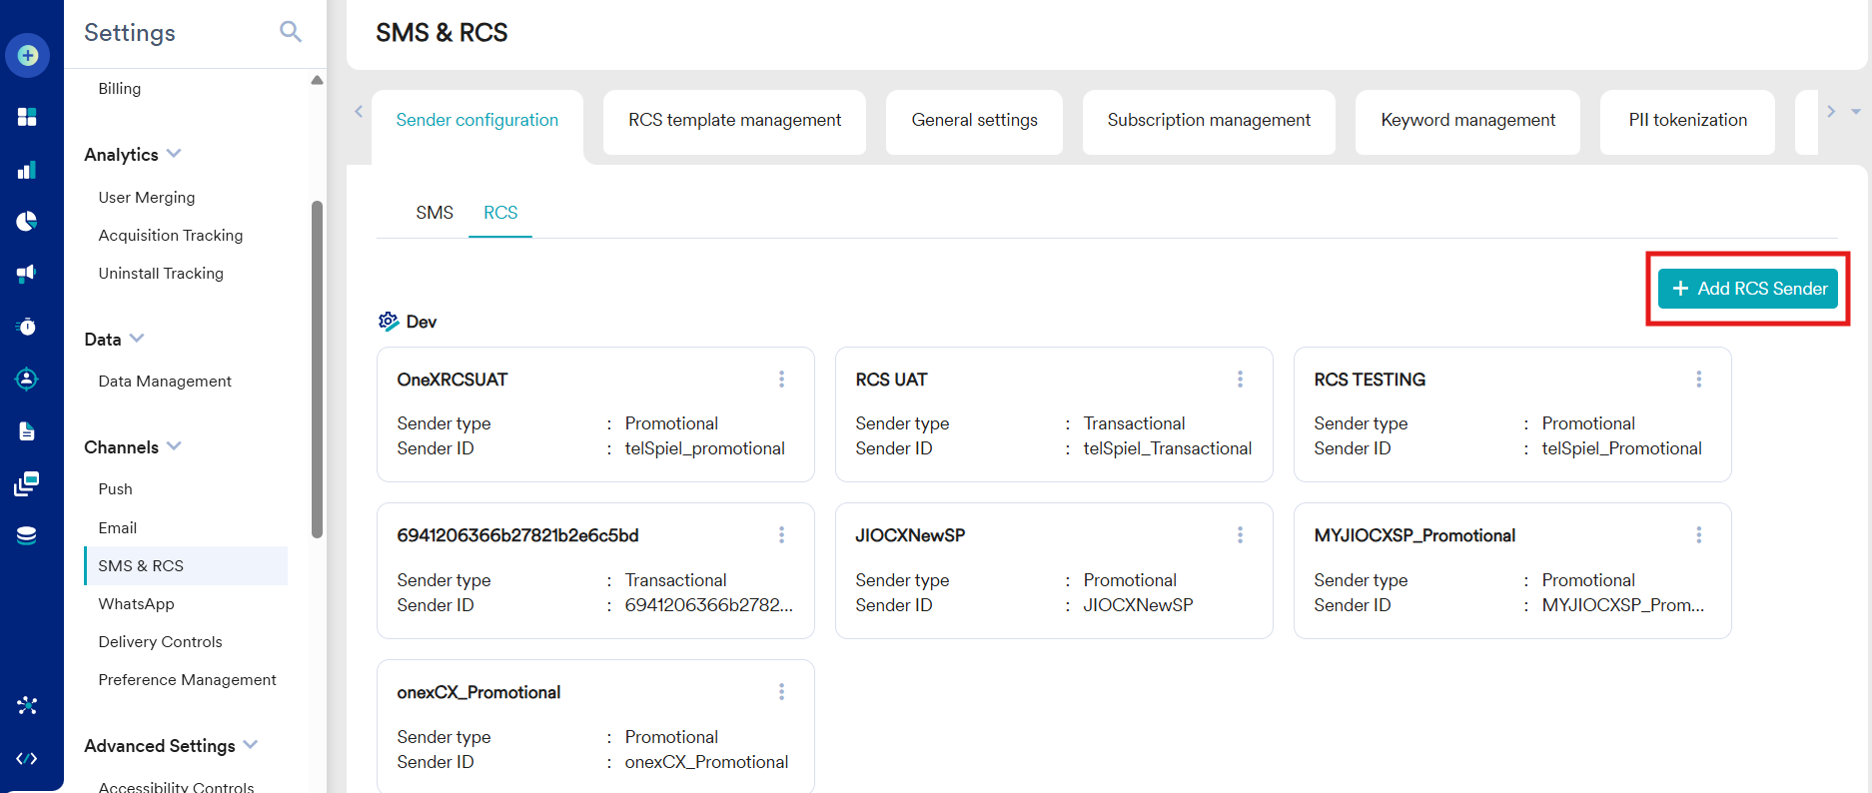Select the RCS sub-tab
This screenshot has width=1872, height=793.
500,213
